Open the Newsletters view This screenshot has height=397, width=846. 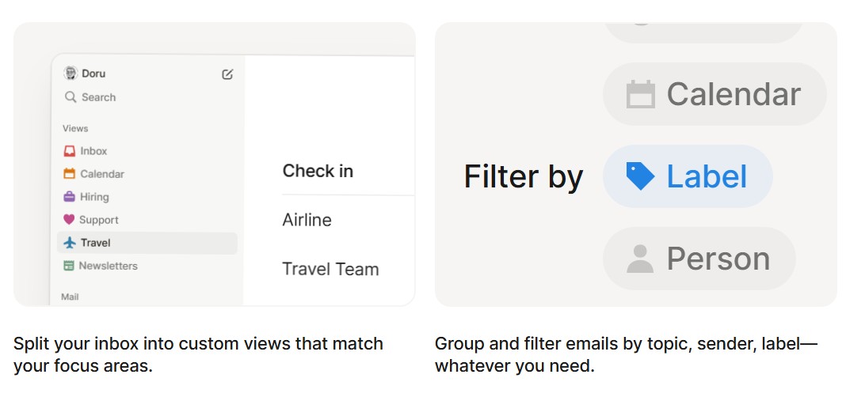click(108, 266)
